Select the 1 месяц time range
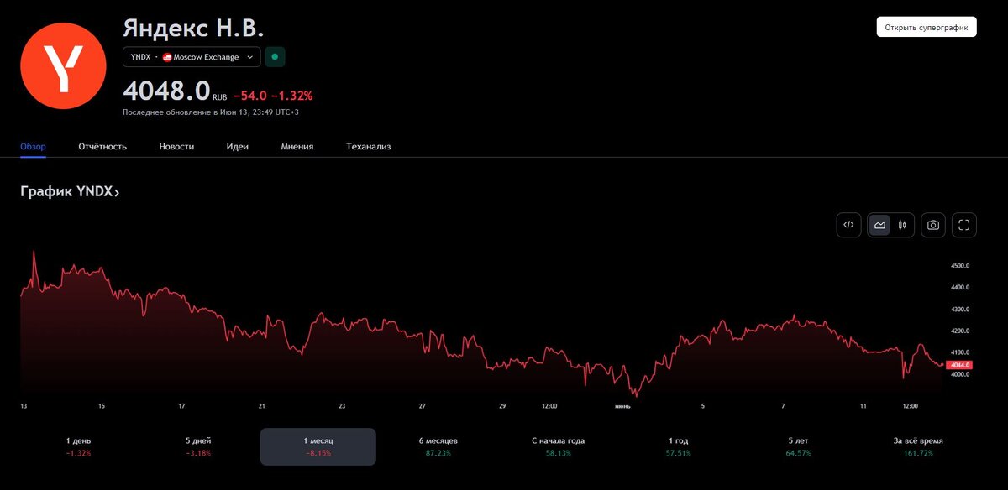The height and width of the screenshot is (490, 1008). click(318, 446)
